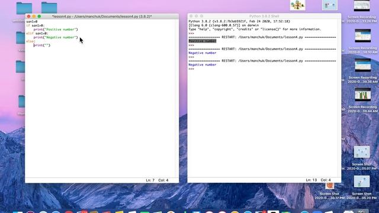Open Screen Recording file ending 39.44 AM
This screenshot has width=379, height=213.
(362, 95)
